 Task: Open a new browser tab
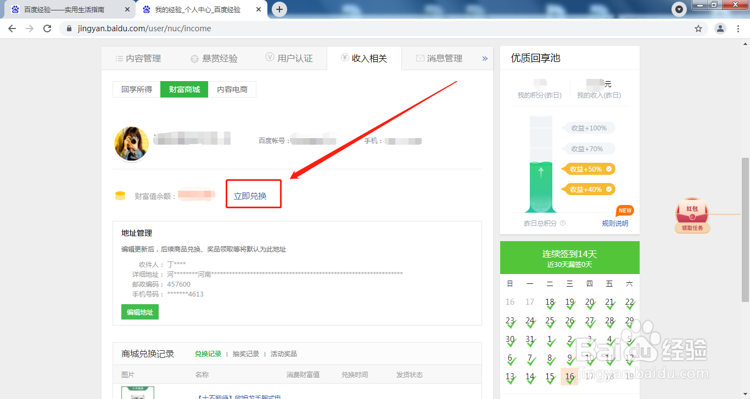279,9
